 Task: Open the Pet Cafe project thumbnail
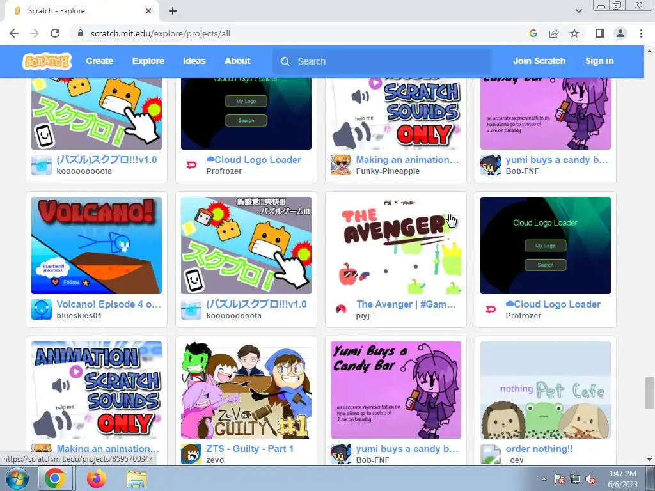[546, 390]
